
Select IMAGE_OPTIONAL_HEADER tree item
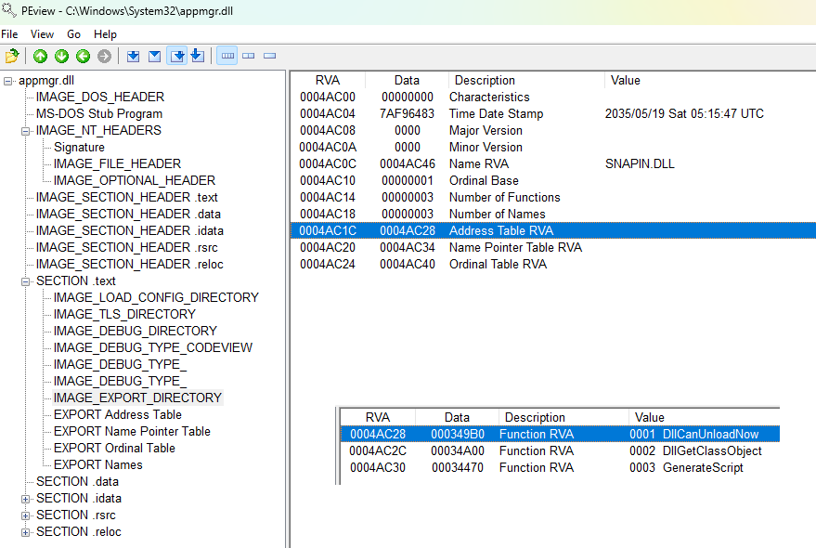[135, 180]
